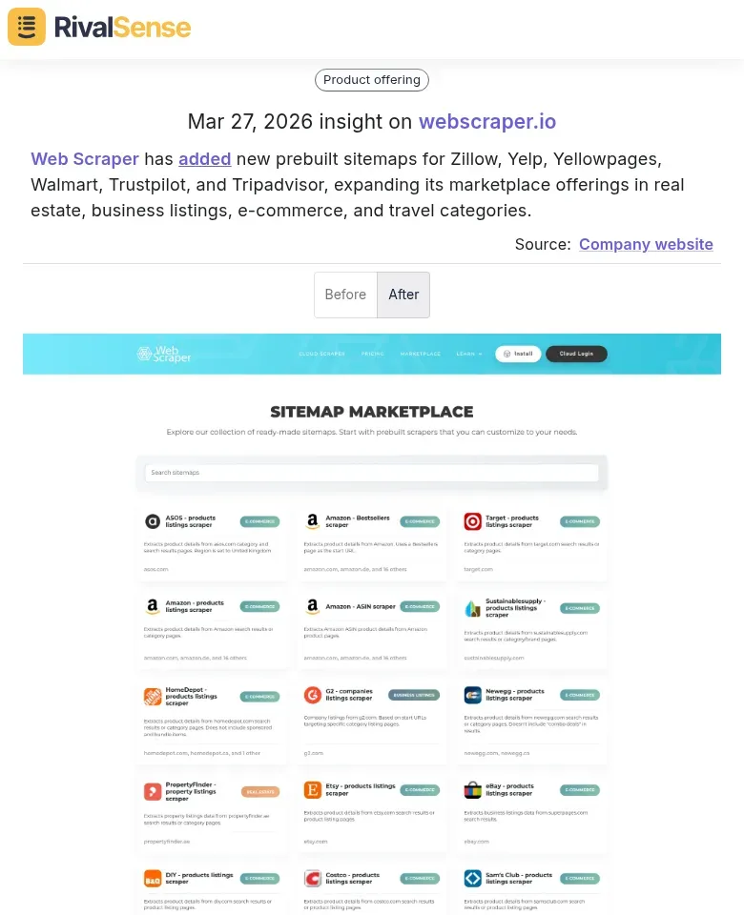744x915 pixels.
Task: Click the RivalSense logo icon
Action: pyautogui.click(x=26, y=27)
